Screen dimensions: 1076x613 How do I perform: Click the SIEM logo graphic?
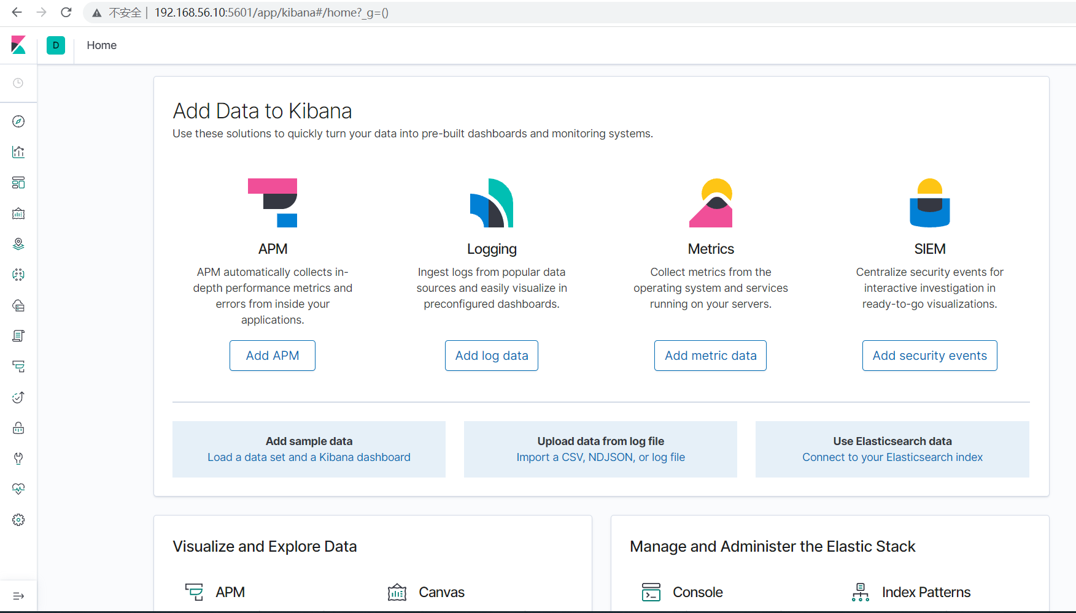click(x=930, y=203)
